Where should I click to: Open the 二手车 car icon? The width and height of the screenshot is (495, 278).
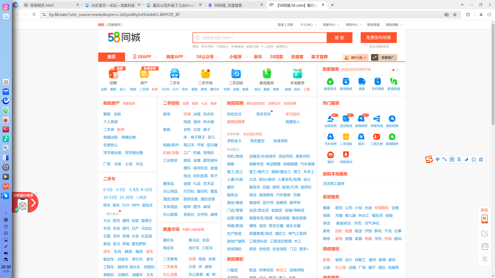[x=175, y=74]
